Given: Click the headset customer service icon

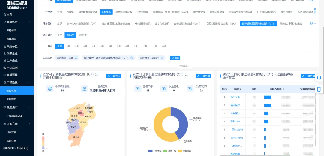Looking at the screenshot, I should [x=319, y=78].
